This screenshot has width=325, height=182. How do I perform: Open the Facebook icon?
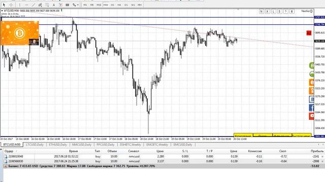point(312,108)
